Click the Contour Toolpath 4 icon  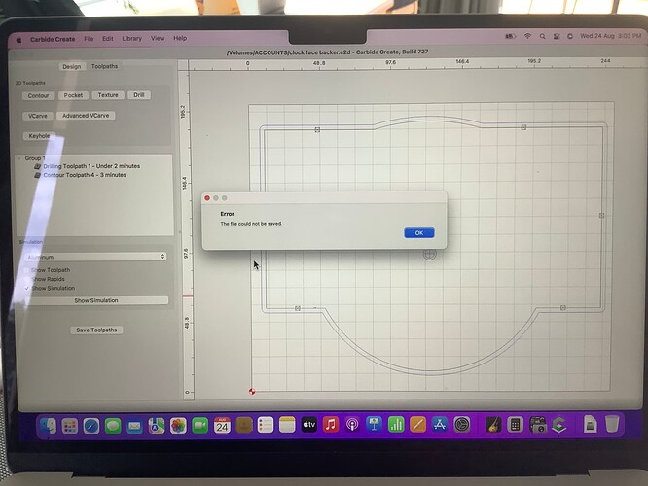click(x=38, y=175)
